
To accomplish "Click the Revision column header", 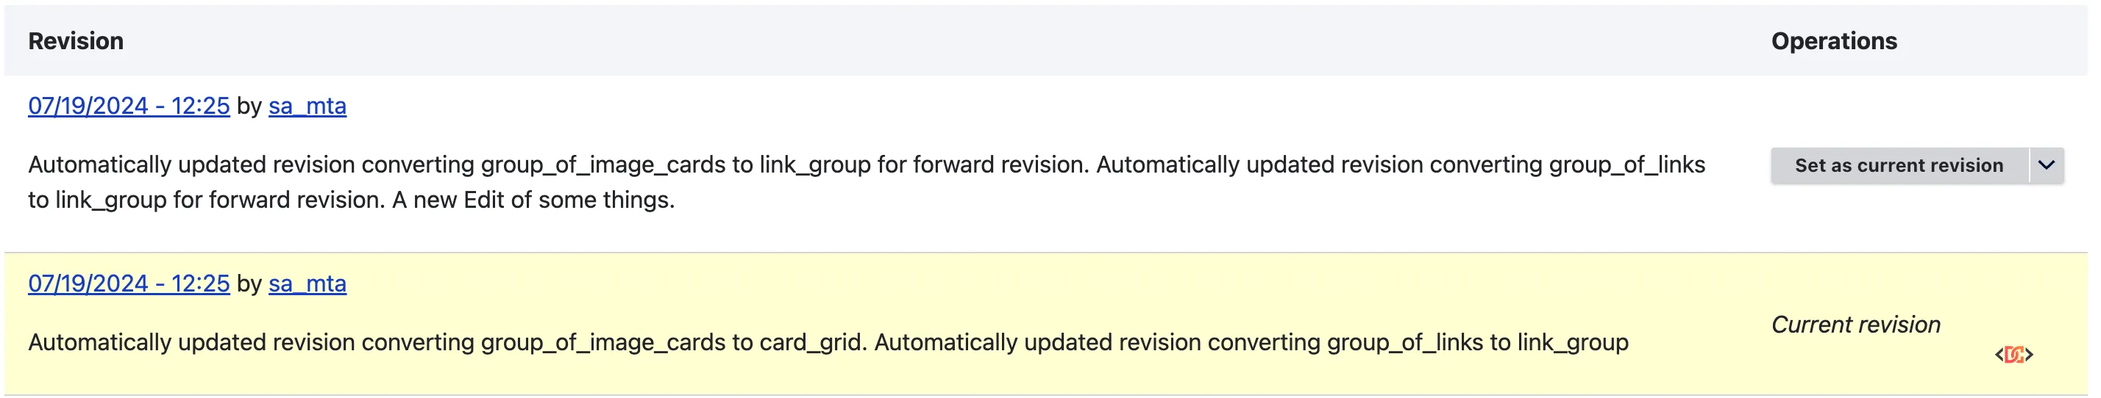I will [76, 40].
